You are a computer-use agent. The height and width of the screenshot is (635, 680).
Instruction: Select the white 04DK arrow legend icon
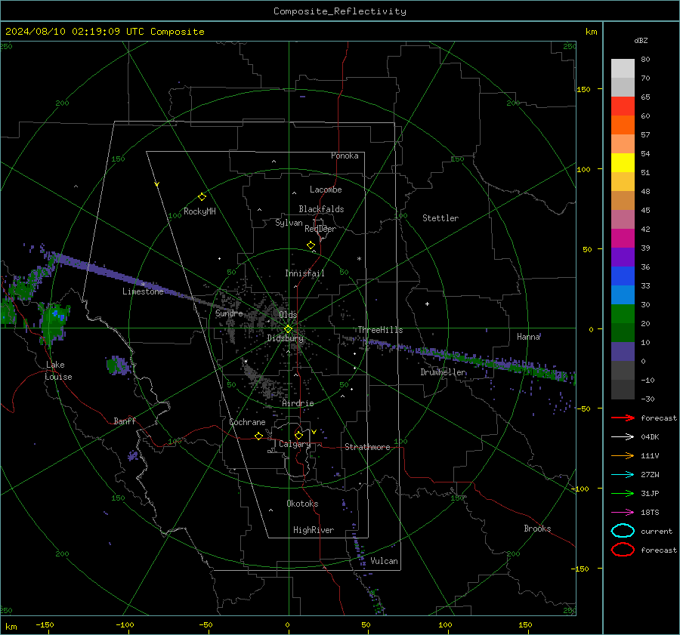pyautogui.click(x=623, y=437)
